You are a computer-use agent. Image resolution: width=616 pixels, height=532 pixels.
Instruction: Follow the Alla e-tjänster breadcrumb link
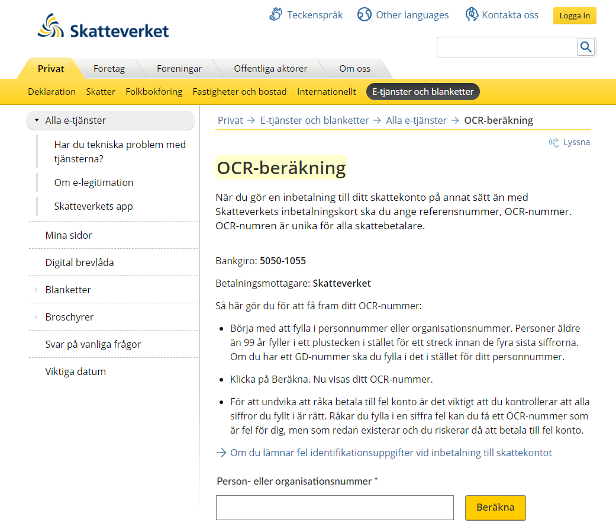click(416, 120)
